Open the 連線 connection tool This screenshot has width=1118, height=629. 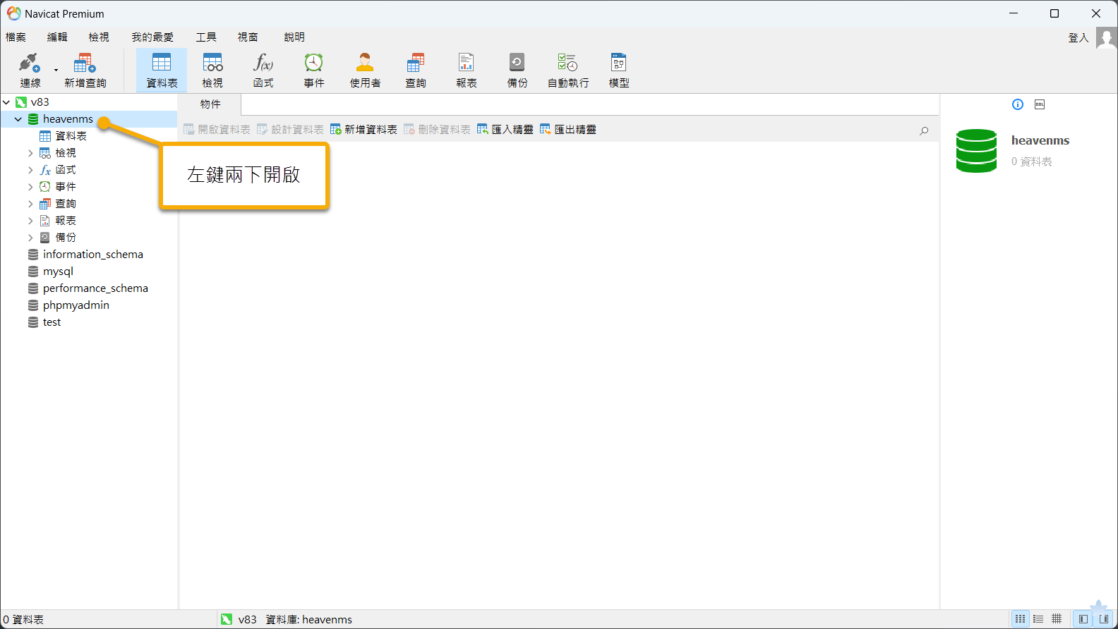[30, 70]
